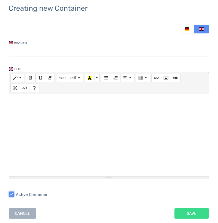Click the eraser remove-format icon
Viewport: 218px width, 223px height.
pos(50,78)
